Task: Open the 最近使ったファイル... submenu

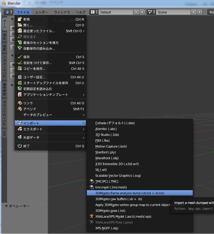Action: pos(51,31)
